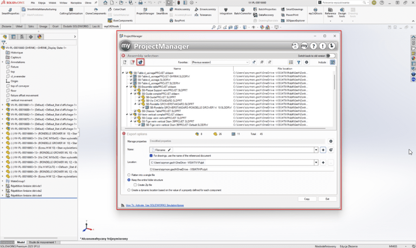
Task: Check Create Zip file
Action: coord(135,185)
